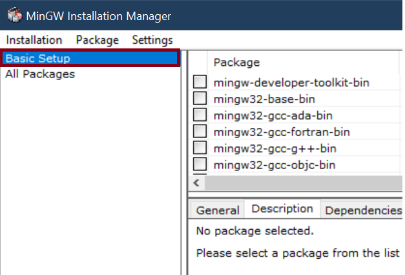Screen dimensions: 405x275
Task: Switch to the Dependencies tab
Action: click(x=363, y=210)
